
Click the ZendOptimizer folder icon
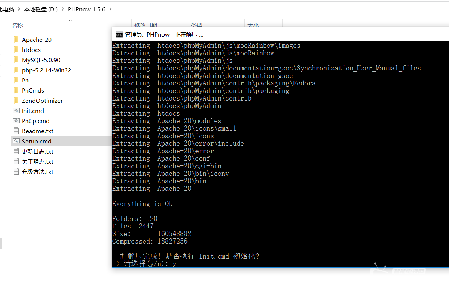16,100
